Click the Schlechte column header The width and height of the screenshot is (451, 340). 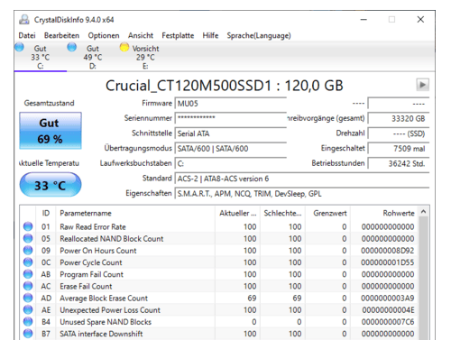click(x=283, y=213)
